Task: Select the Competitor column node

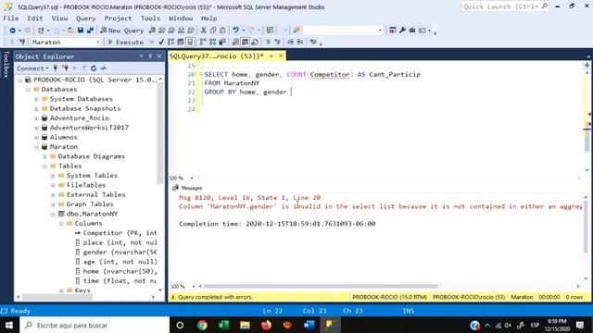Action: point(117,232)
